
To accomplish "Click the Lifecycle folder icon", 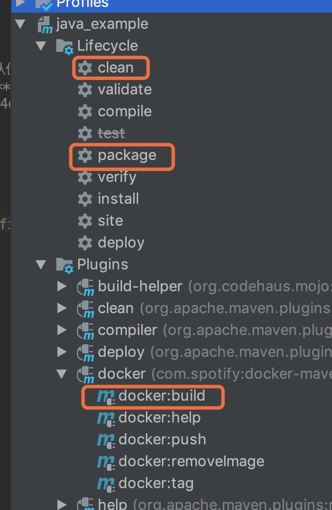I will coord(64,47).
